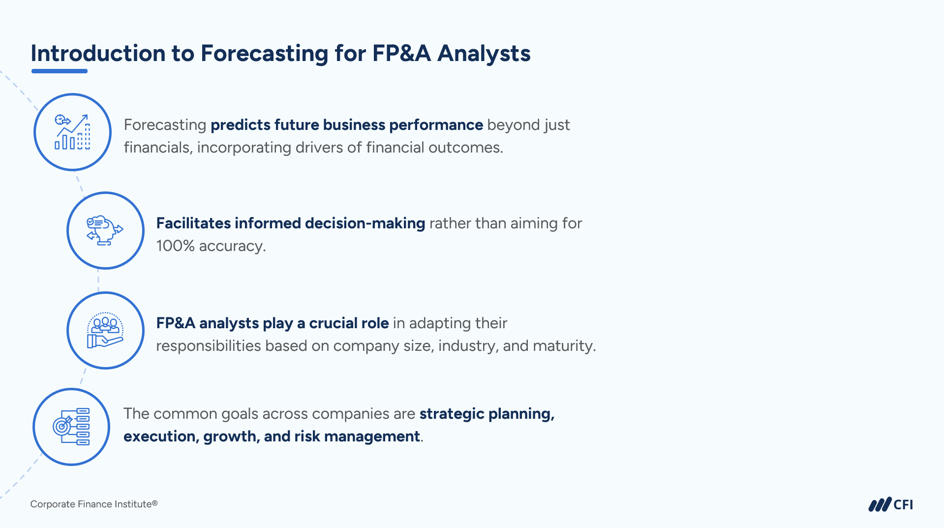Click the word 'Forecasting' starting the first bullet
The width and height of the screenshot is (944, 528).
[x=165, y=125]
